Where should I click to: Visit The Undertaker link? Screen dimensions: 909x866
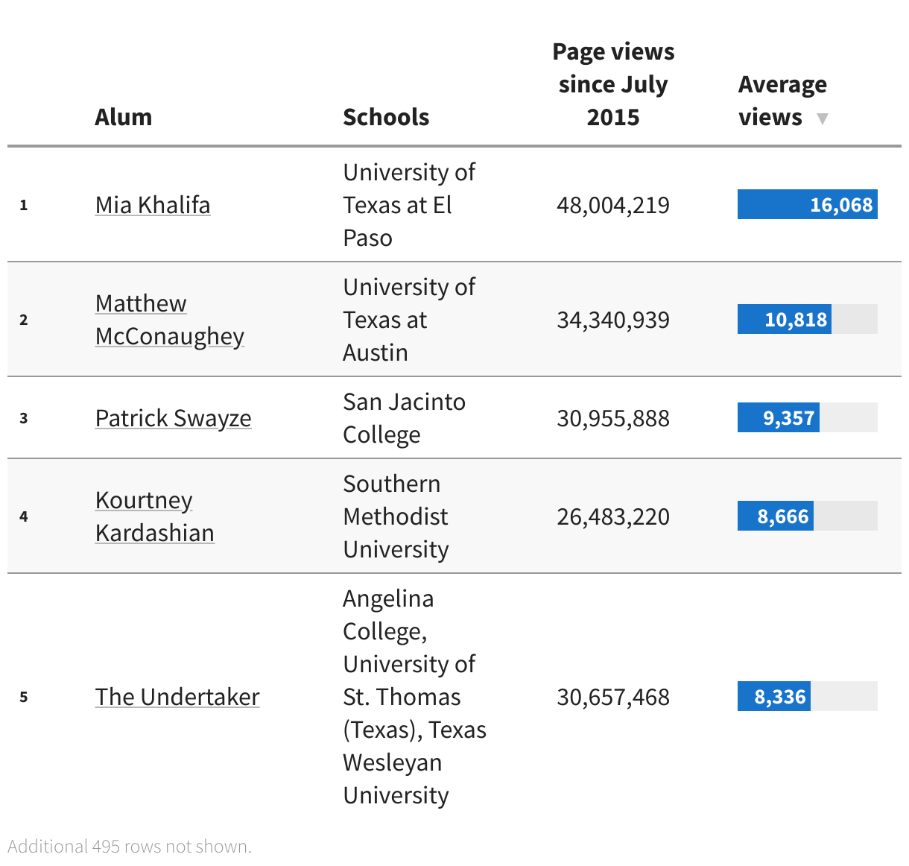coord(177,697)
